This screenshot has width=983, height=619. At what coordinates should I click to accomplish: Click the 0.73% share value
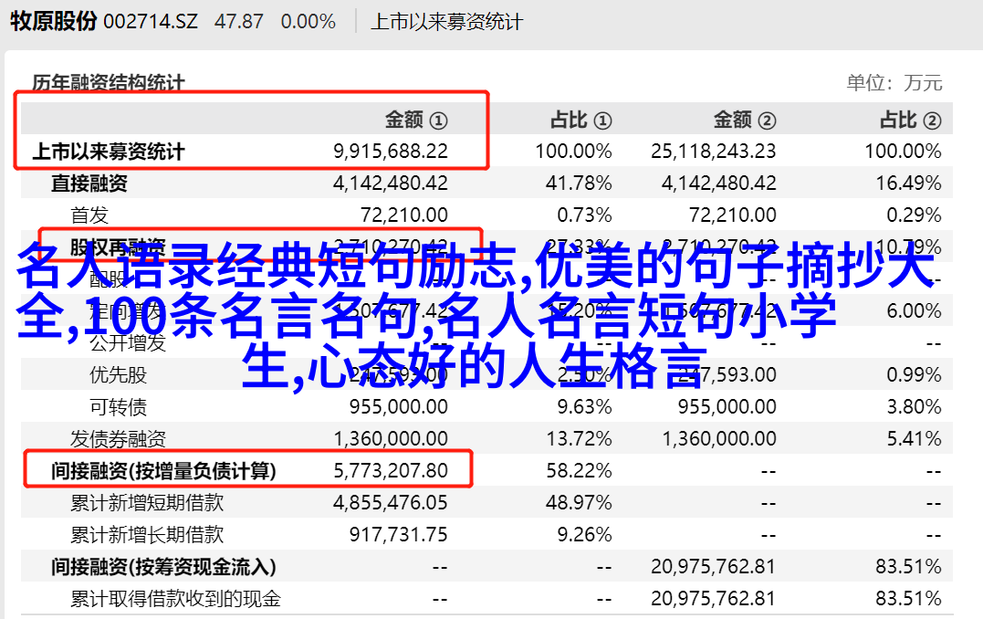584,215
